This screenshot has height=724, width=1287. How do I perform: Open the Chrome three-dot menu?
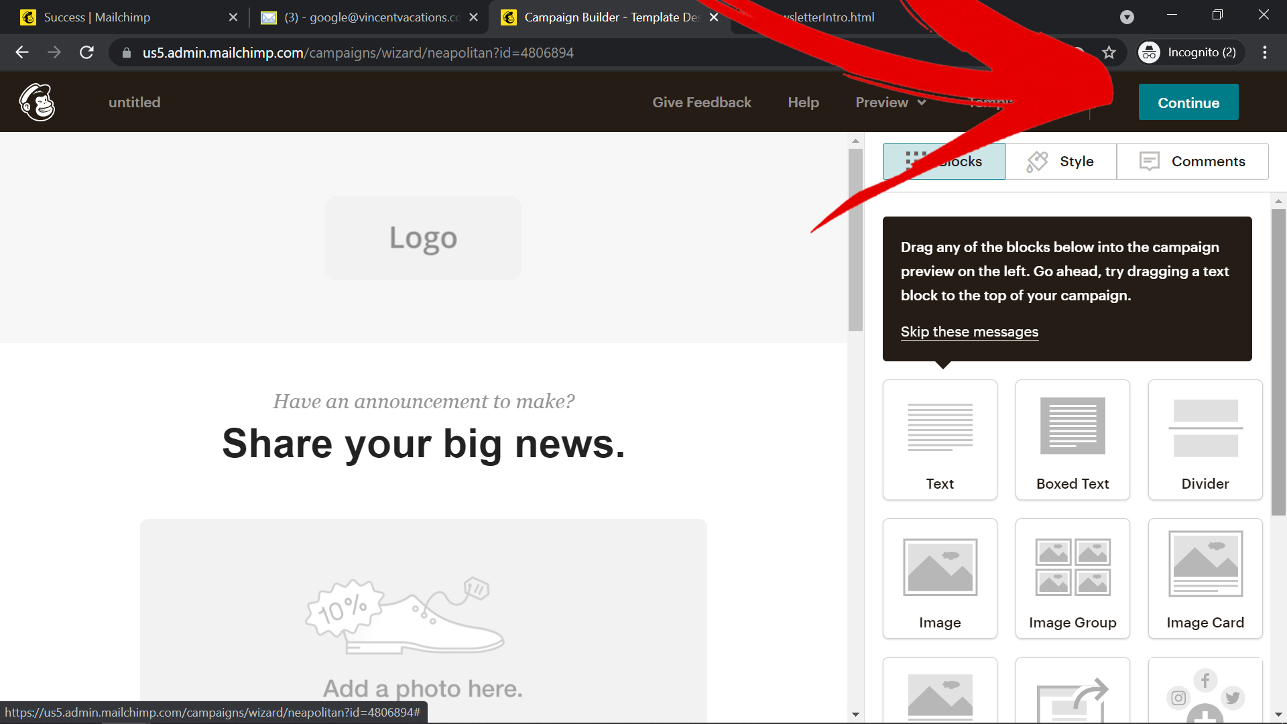tap(1265, 52)
